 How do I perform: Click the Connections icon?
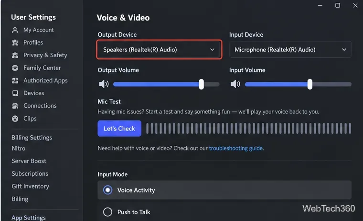[15, 106]
